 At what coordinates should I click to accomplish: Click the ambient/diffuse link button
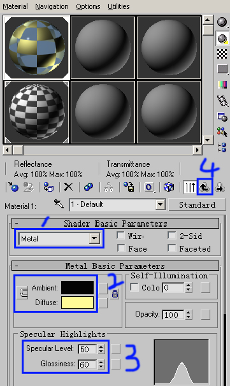[x=22, y=292]
